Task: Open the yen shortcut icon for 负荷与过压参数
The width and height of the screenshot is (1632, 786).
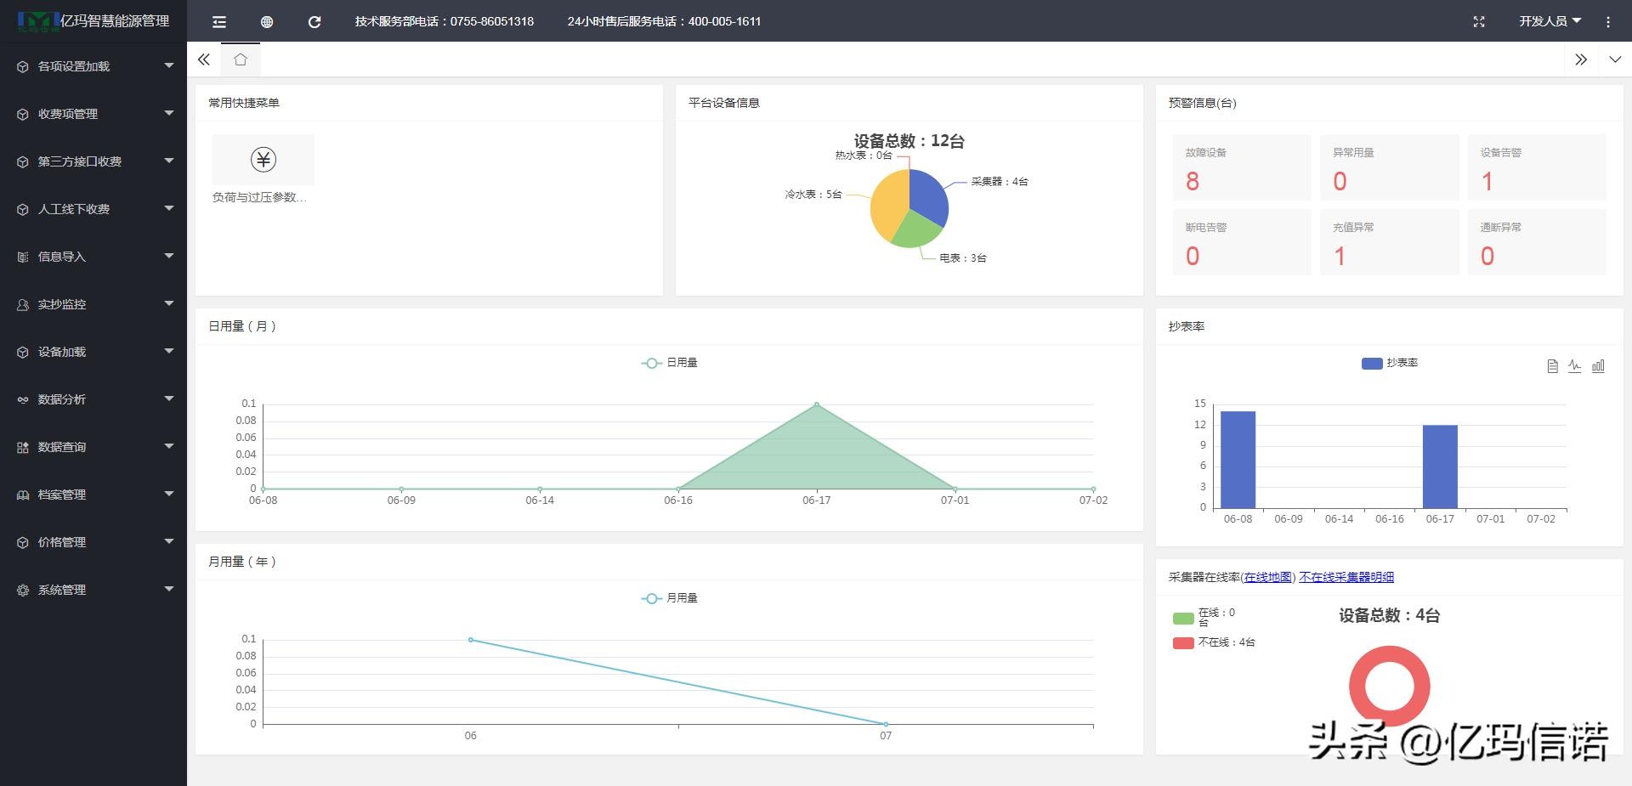Action: click(263, 160)
